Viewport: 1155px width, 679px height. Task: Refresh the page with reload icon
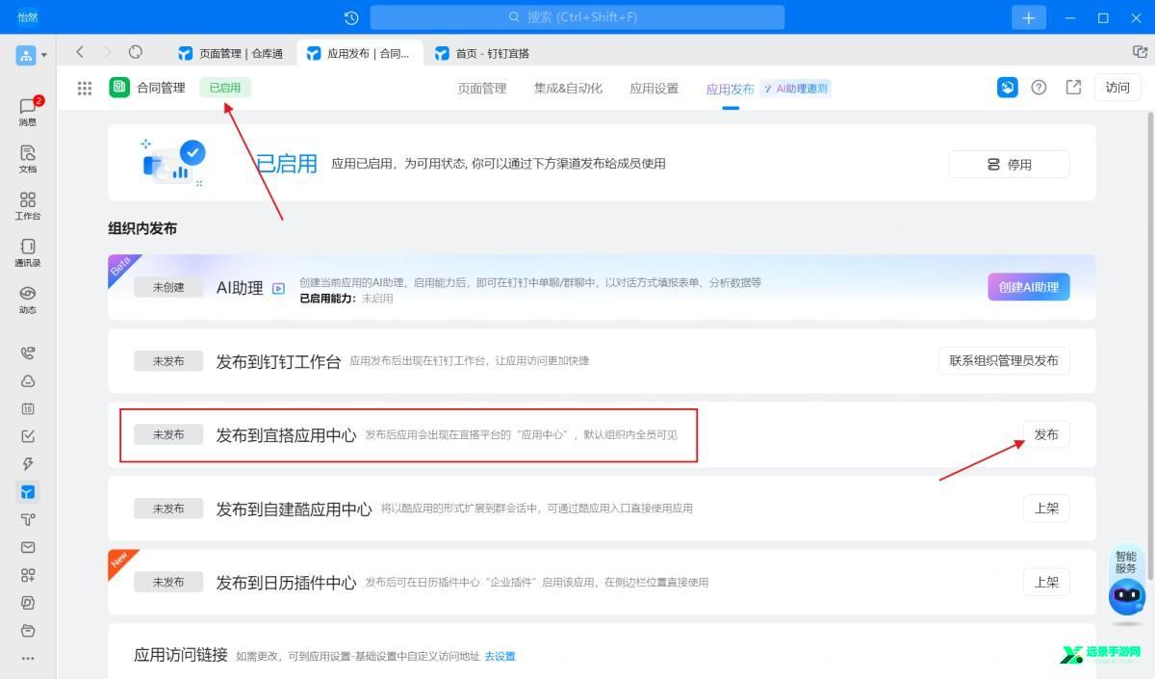(136, 52)
